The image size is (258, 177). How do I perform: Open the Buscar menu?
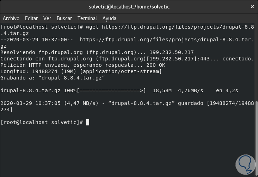(64, 18)
